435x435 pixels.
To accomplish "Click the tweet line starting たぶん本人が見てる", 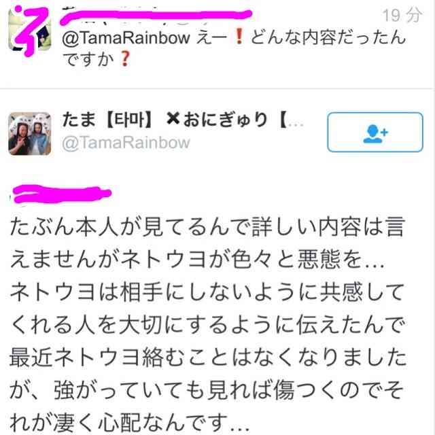I will pyautogui.click(x=207, y=227).
